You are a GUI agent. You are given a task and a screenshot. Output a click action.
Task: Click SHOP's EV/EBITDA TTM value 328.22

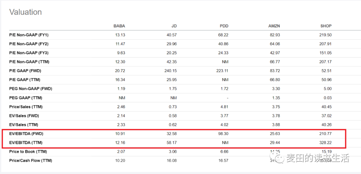(326, 143)
